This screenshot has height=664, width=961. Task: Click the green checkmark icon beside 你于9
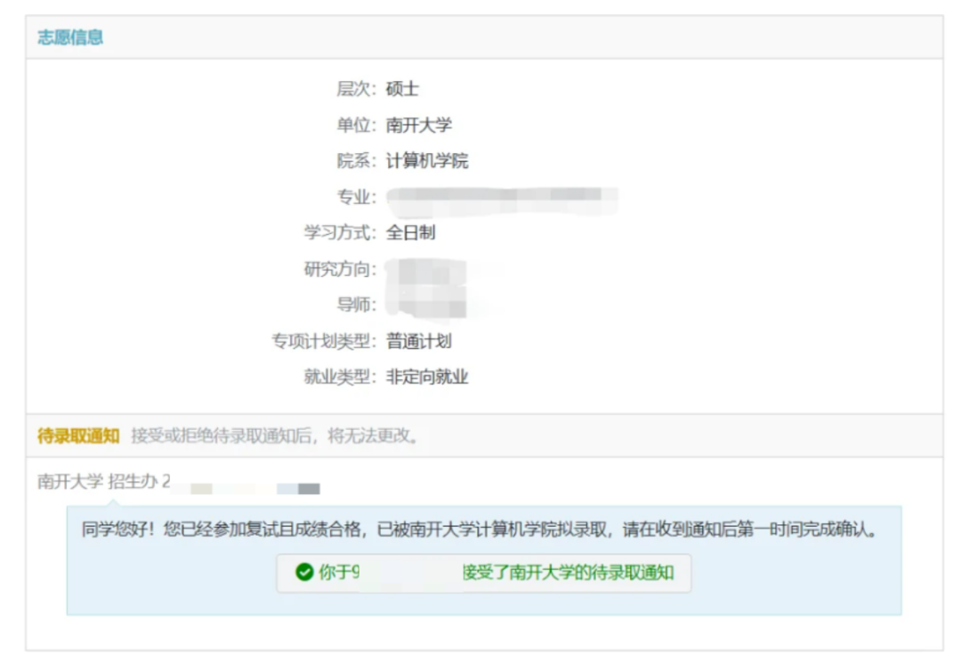point(304,572)
